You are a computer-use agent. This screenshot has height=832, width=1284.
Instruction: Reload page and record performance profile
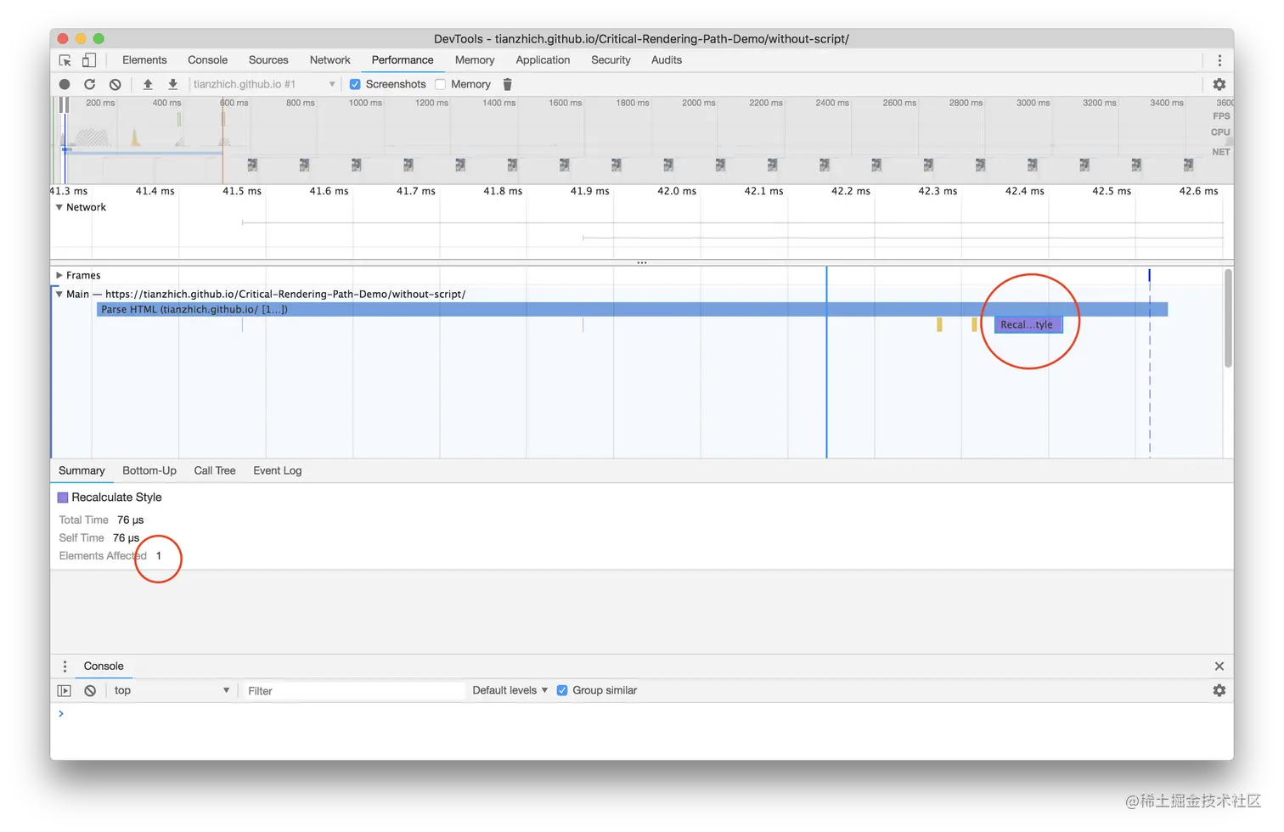pos(89,84)
